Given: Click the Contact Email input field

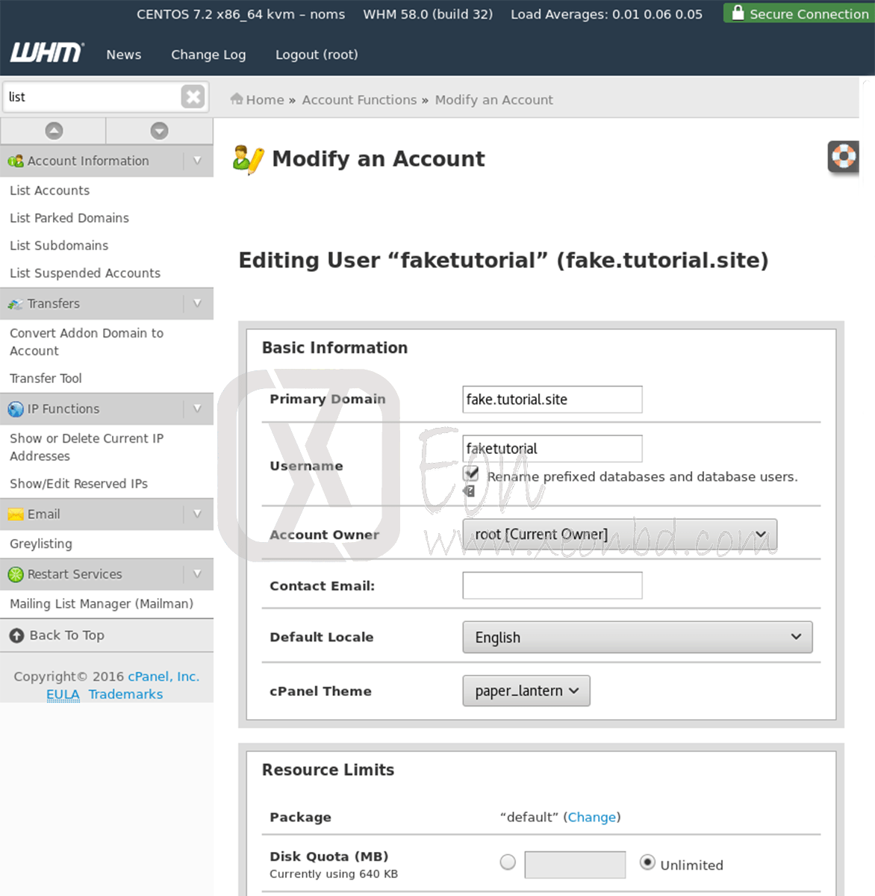Looking at the screenshot, I should pos(552,585).
